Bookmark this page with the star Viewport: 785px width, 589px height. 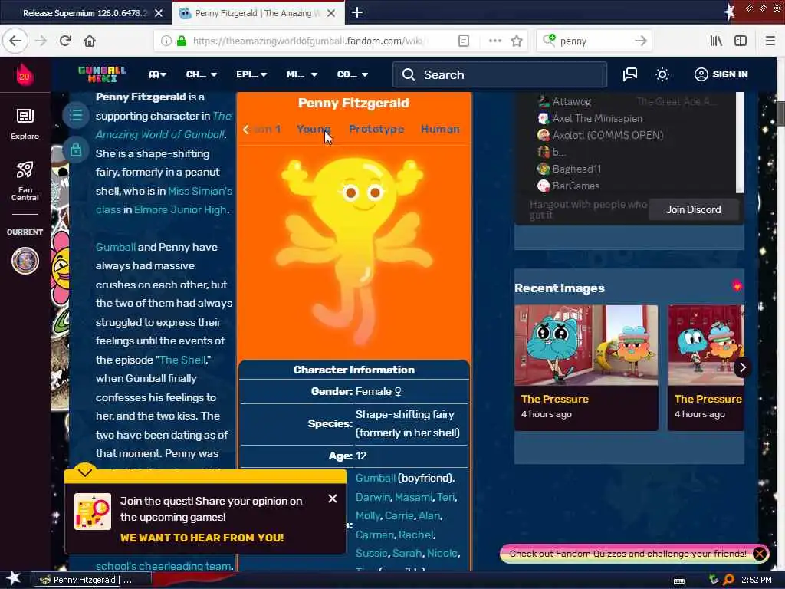tap(517, 41)
